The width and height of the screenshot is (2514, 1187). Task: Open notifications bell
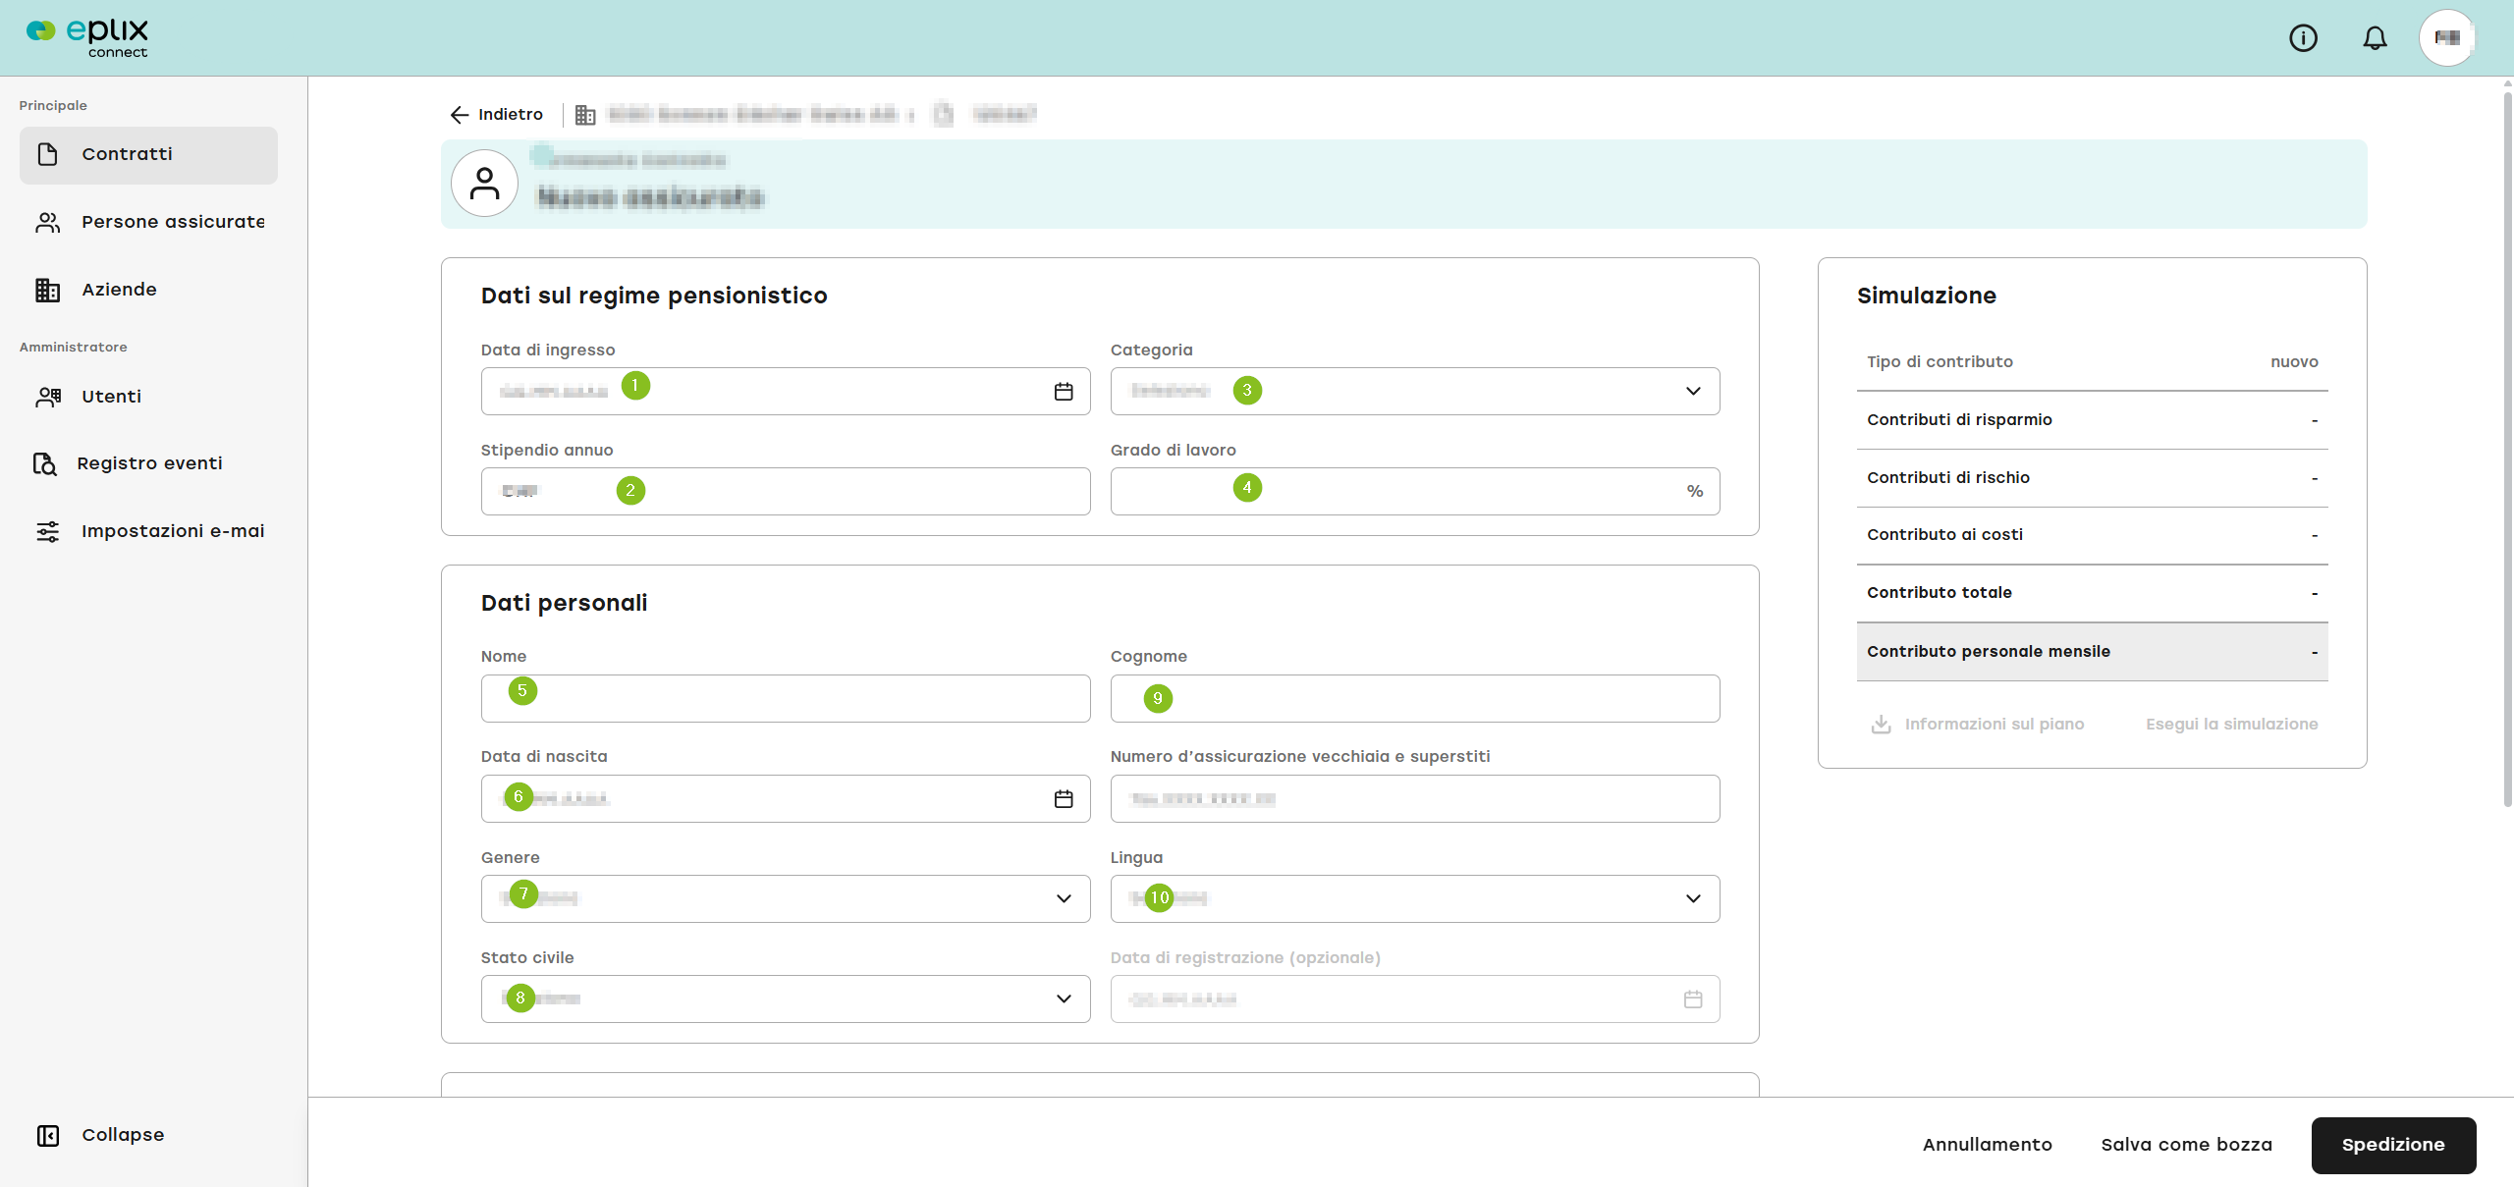pyautogui.click(x=2375, y=38)
